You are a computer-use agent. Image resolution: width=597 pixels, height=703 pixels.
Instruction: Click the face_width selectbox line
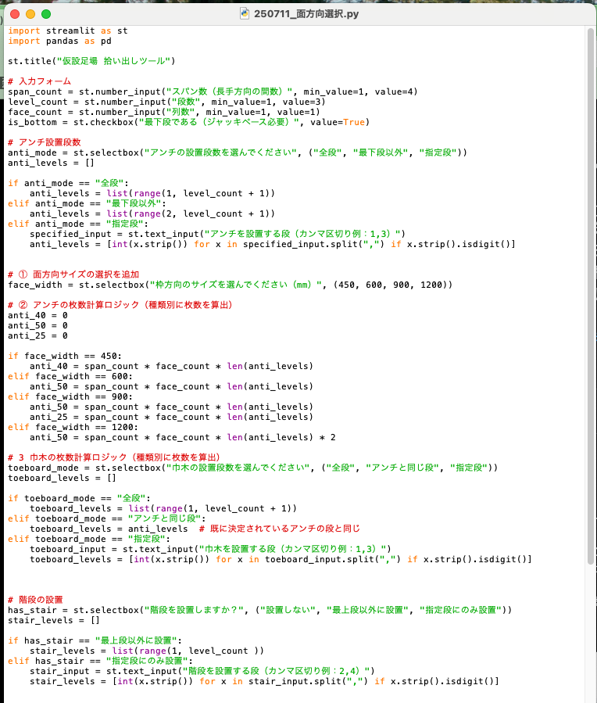[x=231, y=285]
